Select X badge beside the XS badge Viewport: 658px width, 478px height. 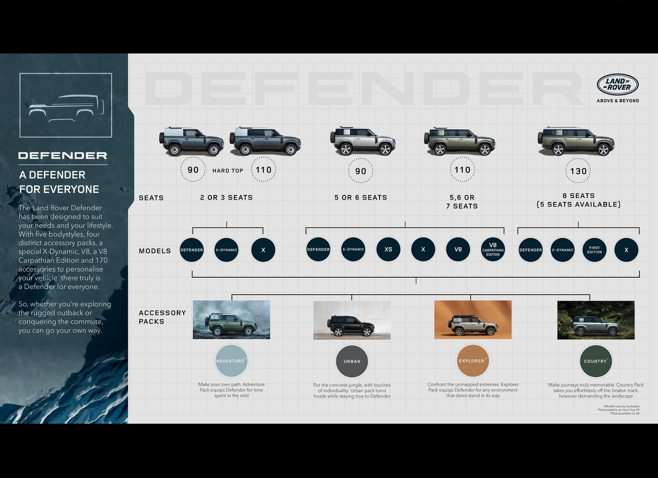click(423, 249)
